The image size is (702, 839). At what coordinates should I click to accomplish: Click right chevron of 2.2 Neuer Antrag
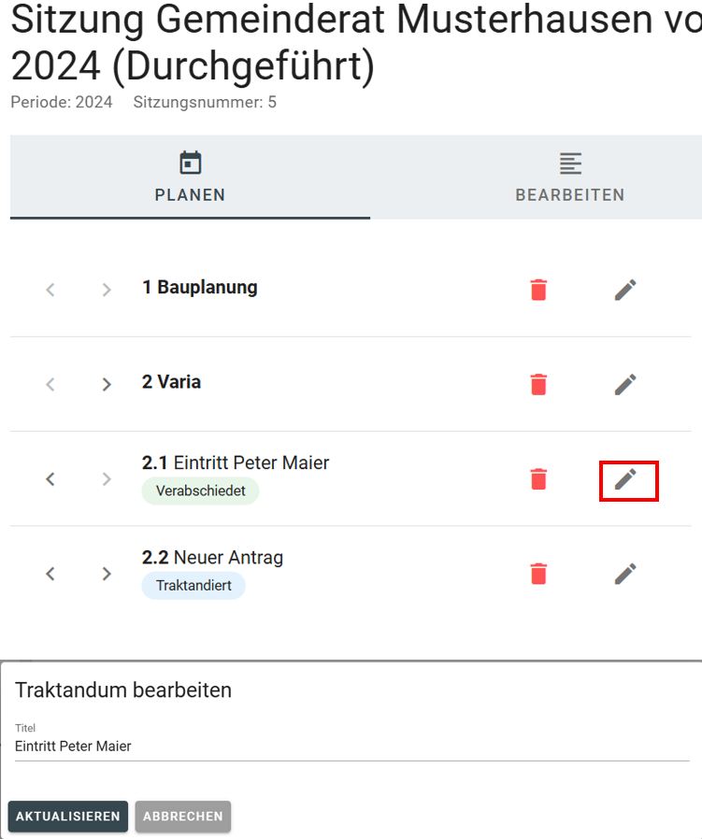click(107, 574)
